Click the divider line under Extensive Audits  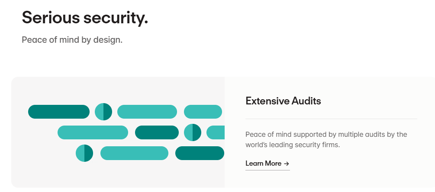[331, 119]
